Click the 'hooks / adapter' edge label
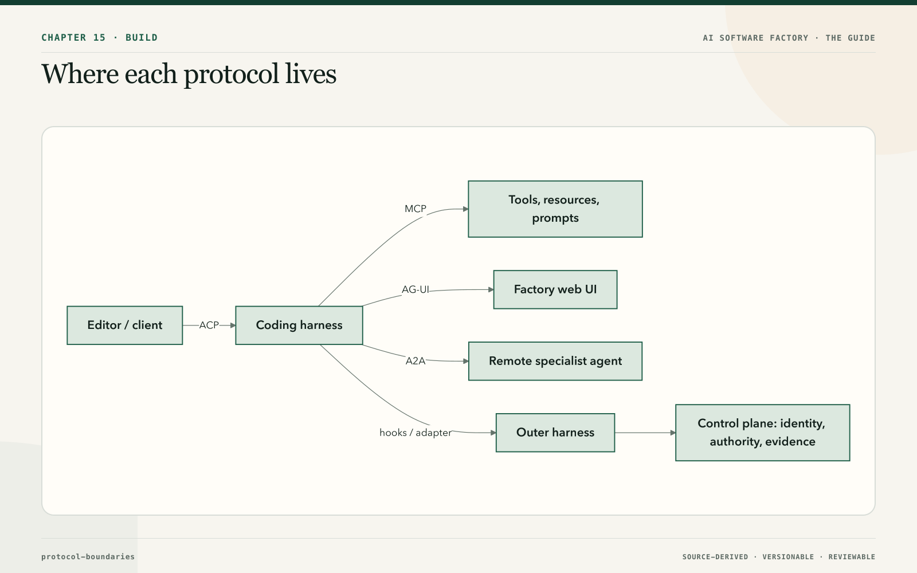This screenshot has width=917, height=573. [x=416, y=433]
